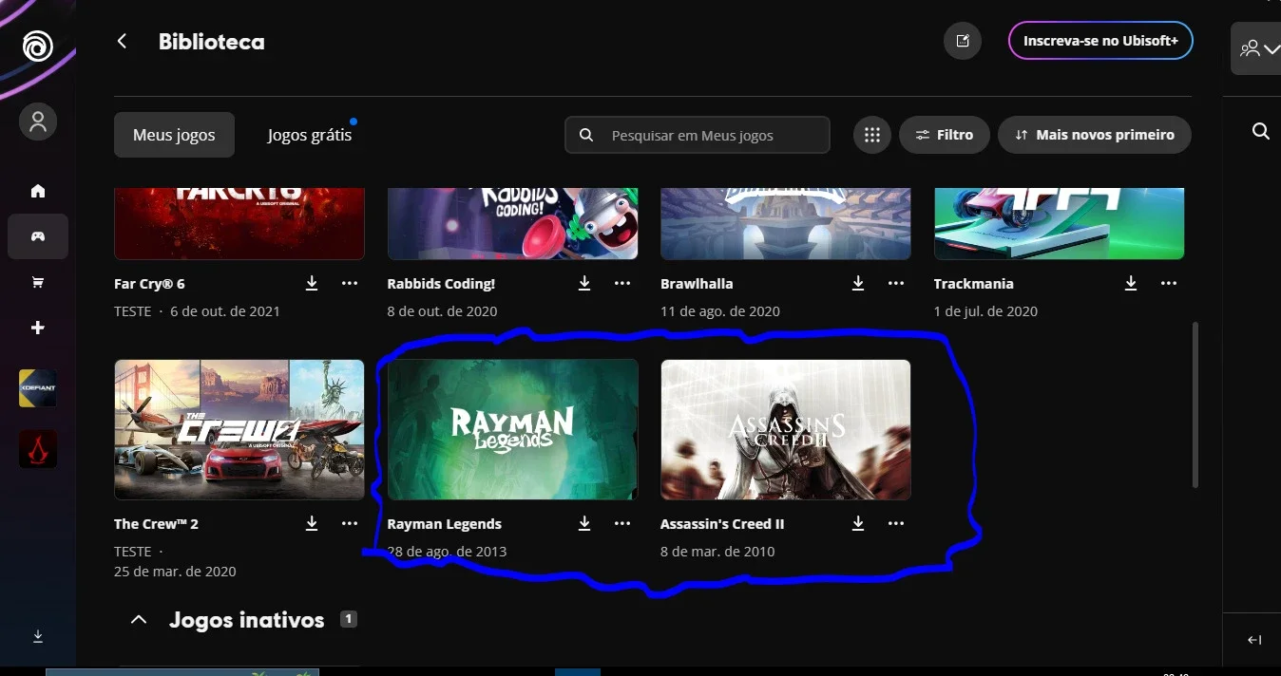Open The Crew 2 cover thumbnail
This screenshot has height=676, width=1281.
click(x=239, y=429)
